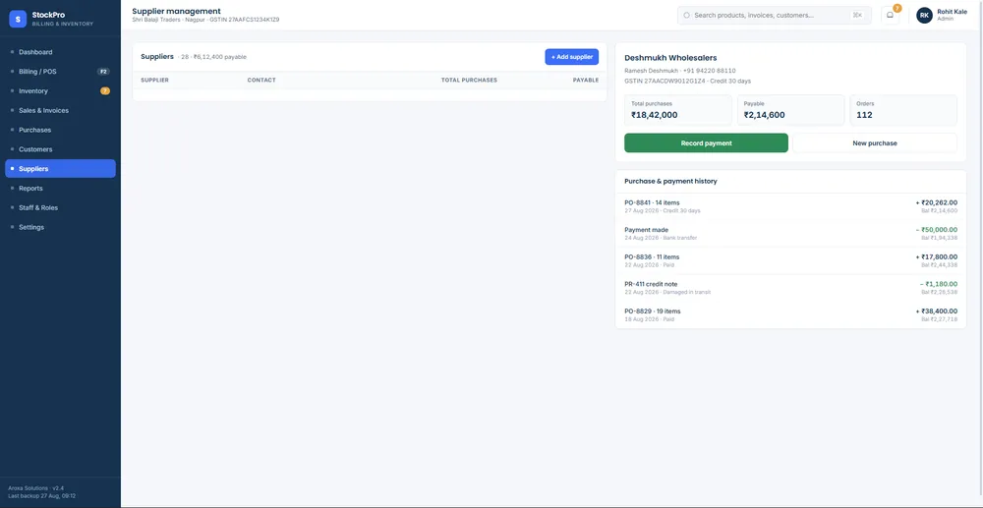Viewport: 983px width, 508px height.
Task: Go to the Inventory section
Action: coord(60,90)
